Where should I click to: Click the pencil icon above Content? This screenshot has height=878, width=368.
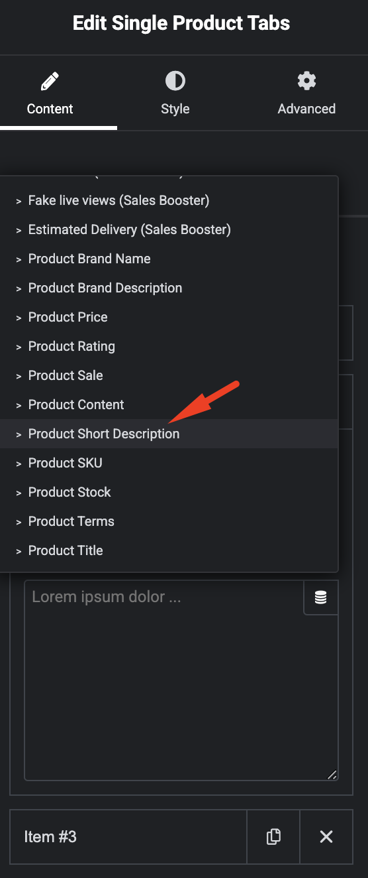coord(50,82)
